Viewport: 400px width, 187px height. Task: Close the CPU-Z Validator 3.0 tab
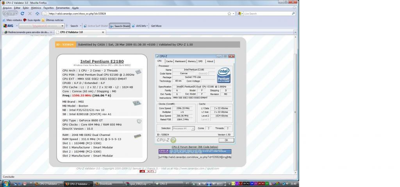pyautogui.click(x=103, y=32)
